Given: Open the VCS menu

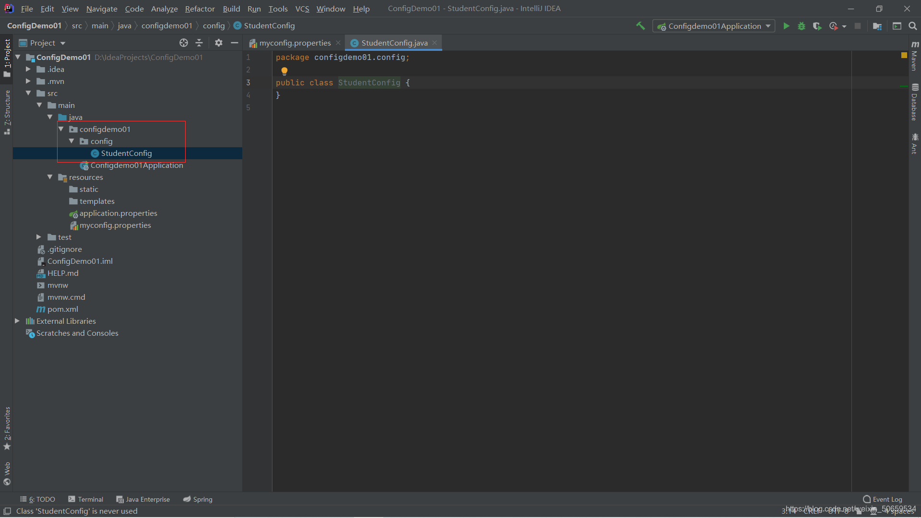Looking at the screenshot, I should (302, 9).
